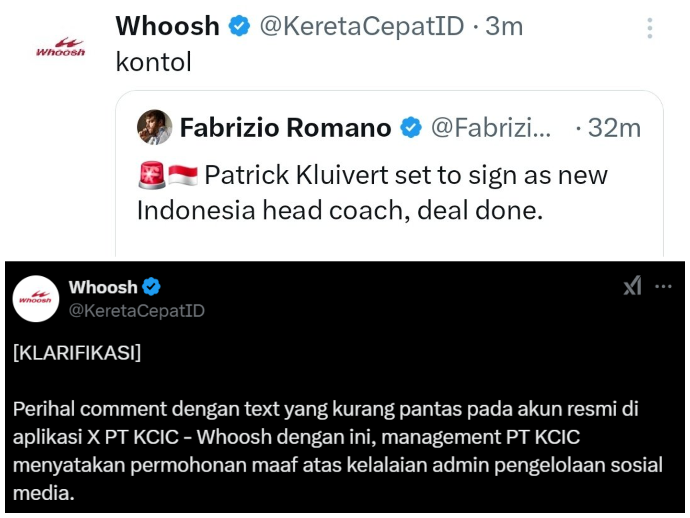Select the Whoosh display name in dark tweet
690x518 pixels.
tap(103, 286)
